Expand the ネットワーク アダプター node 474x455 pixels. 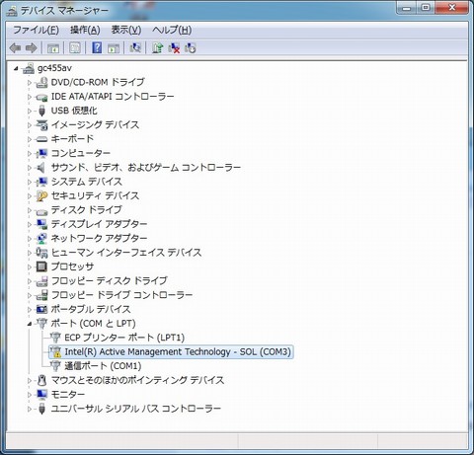[30, 239]
